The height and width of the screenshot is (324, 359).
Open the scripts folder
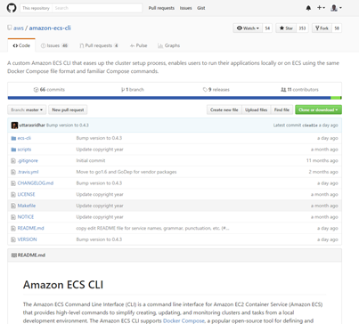click(24, 150)
